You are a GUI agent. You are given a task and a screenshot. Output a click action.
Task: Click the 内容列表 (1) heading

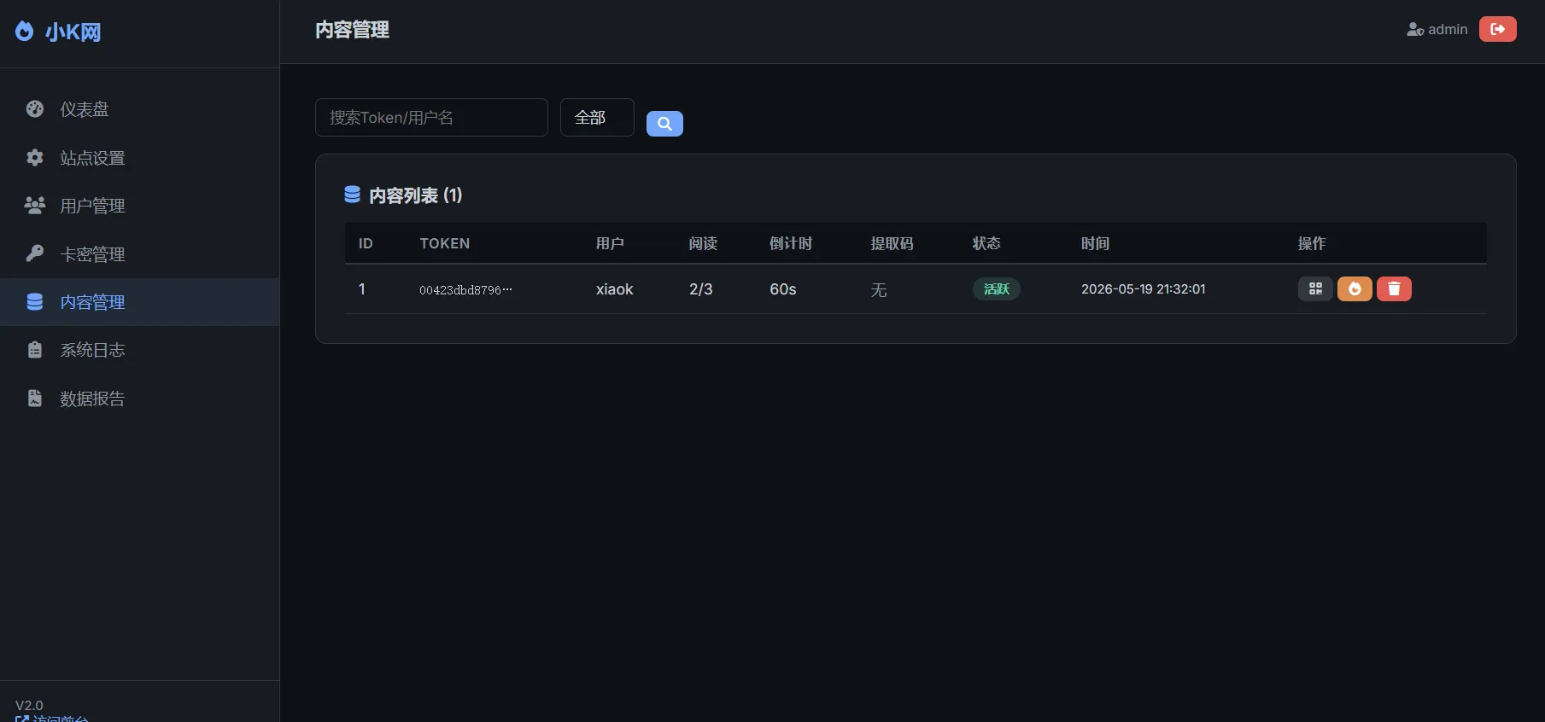click(x=416, y=195)
